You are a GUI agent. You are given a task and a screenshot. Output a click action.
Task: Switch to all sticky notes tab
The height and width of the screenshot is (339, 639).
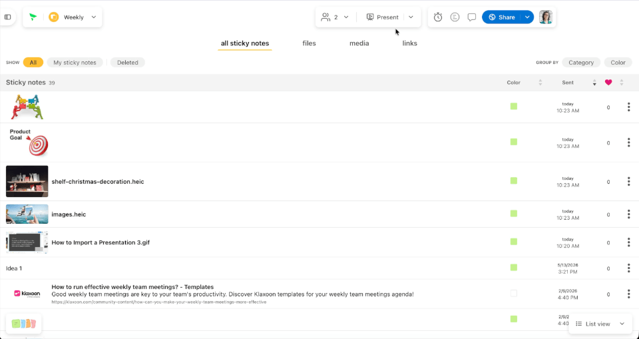(x=245, y=43)
